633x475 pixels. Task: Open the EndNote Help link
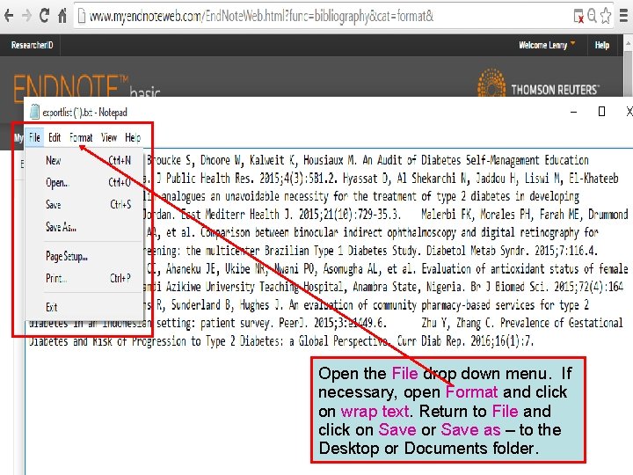601,45
